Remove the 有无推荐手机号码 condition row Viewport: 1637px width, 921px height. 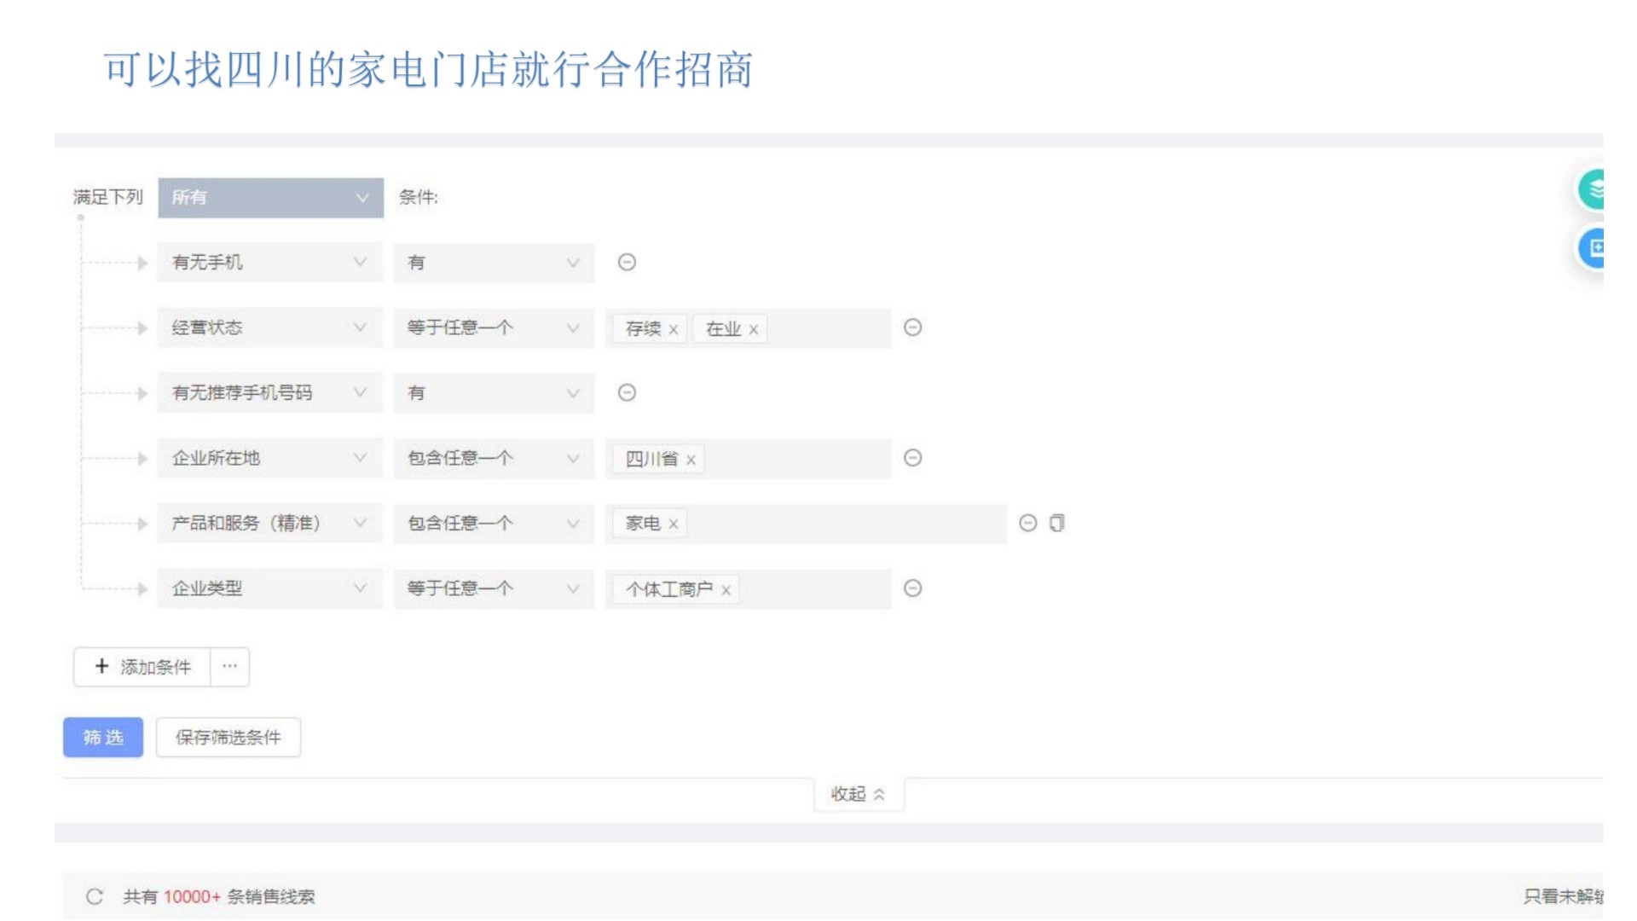627,393
